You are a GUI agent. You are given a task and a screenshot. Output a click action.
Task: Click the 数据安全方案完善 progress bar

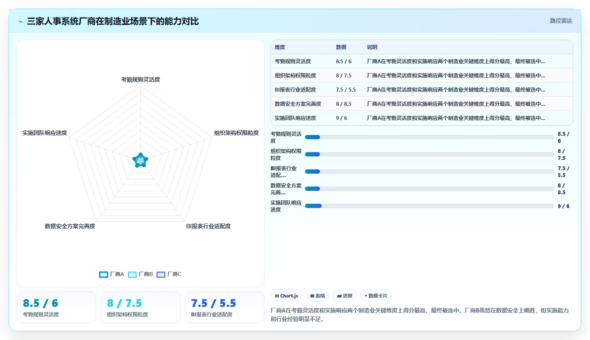(x=430, y=189)
